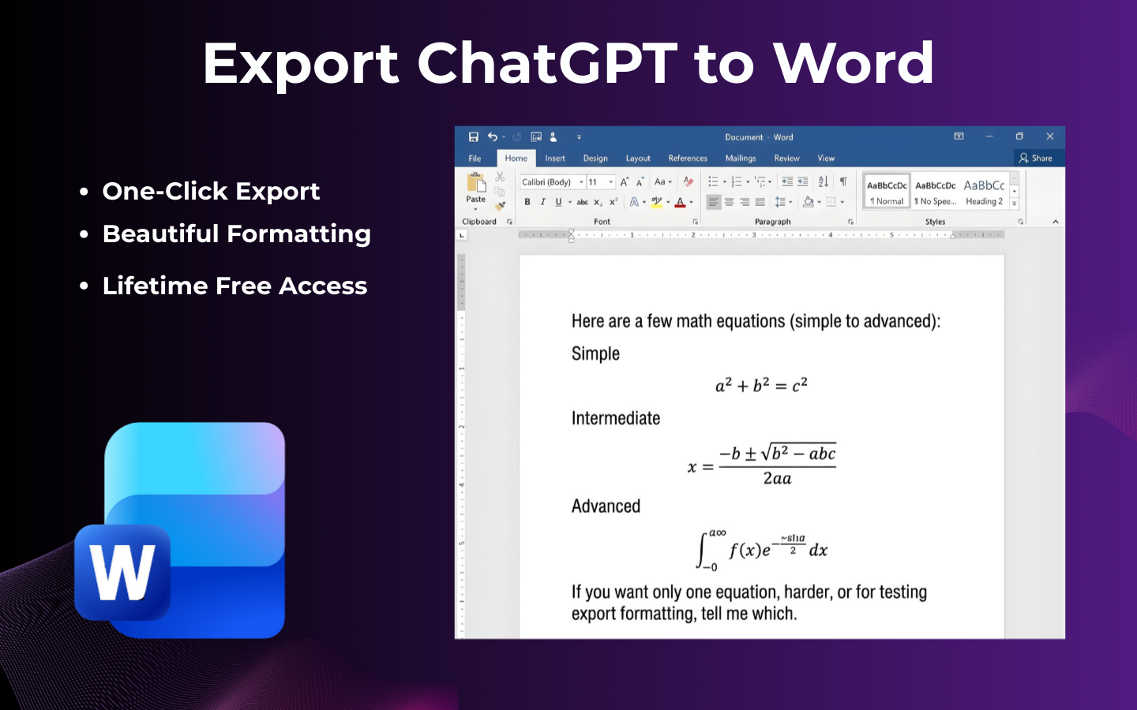Switch to the Insert ribbon tab
The width and height of the screenshot is (1137, 710).
(555, 158)
